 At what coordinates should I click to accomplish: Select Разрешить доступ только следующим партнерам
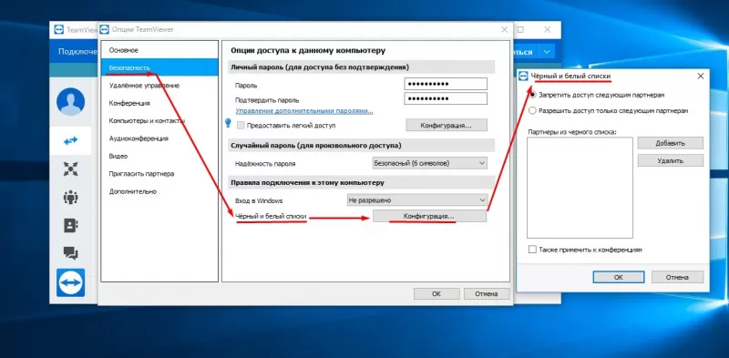532,110
